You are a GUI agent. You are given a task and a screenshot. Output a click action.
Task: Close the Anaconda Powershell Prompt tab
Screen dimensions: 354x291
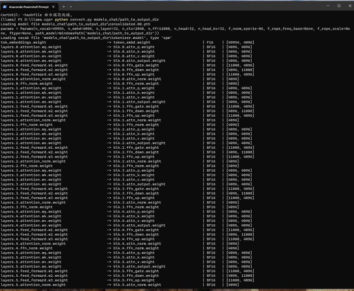53,7
